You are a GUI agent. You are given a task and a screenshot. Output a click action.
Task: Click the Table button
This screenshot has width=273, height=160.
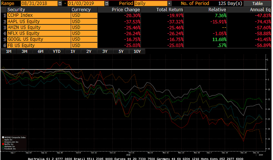(257, 3)
